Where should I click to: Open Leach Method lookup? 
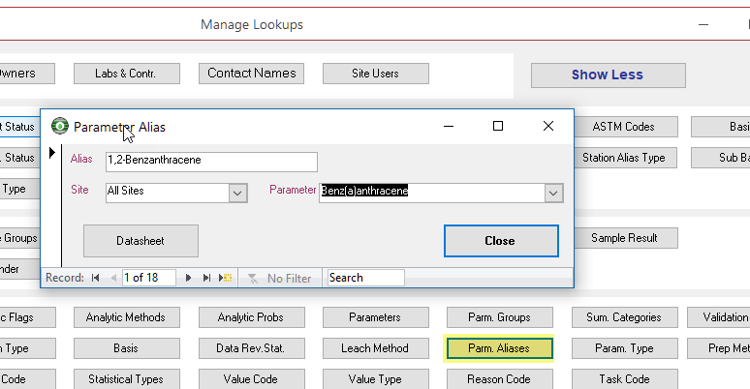pyautogui.click(x=375, y=348)
